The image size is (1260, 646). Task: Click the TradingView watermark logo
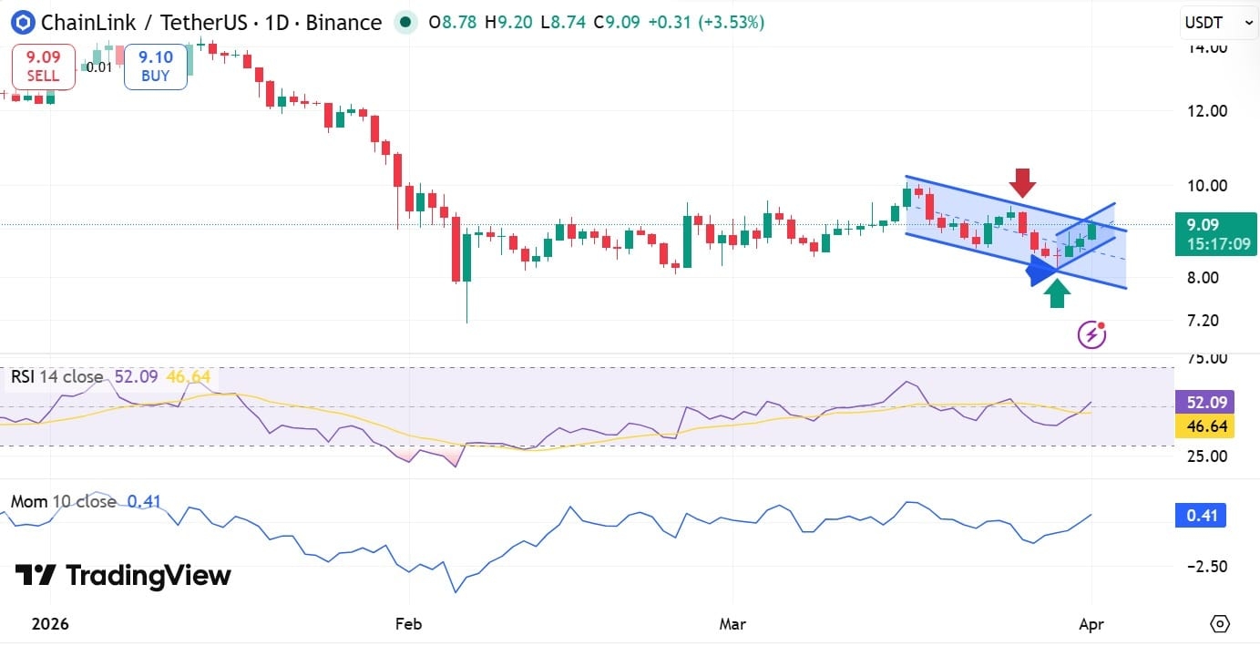(33, 576)
